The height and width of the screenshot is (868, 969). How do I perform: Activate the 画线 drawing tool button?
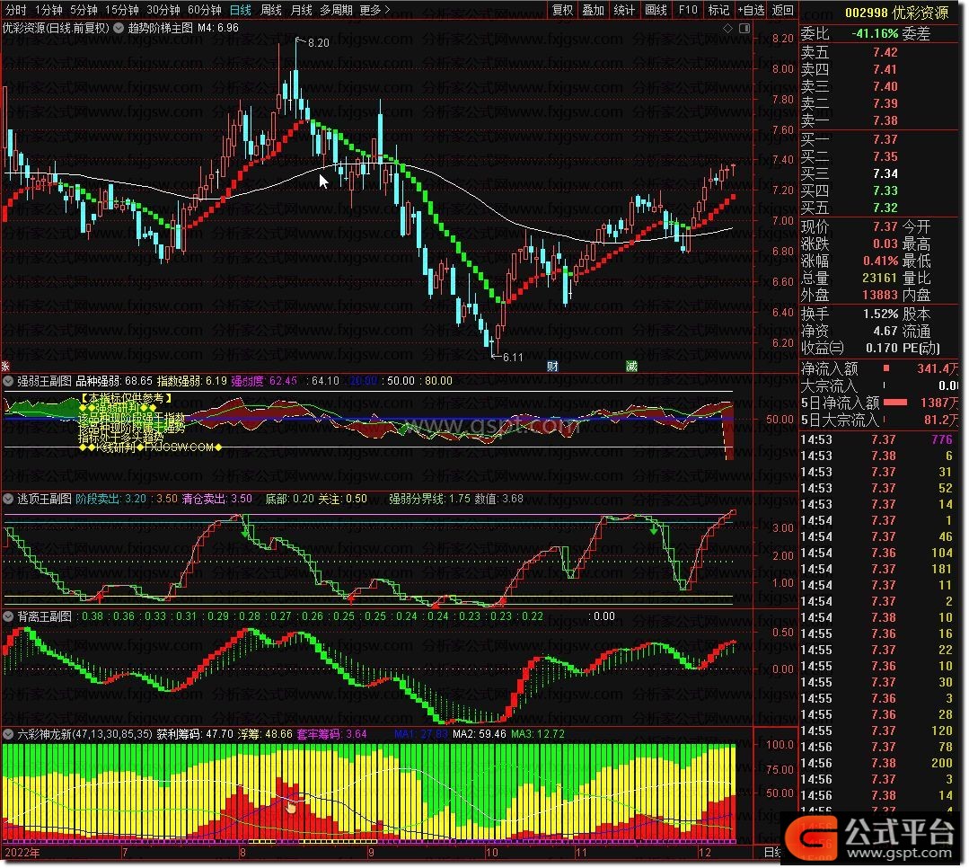click(x=656, y=10)
